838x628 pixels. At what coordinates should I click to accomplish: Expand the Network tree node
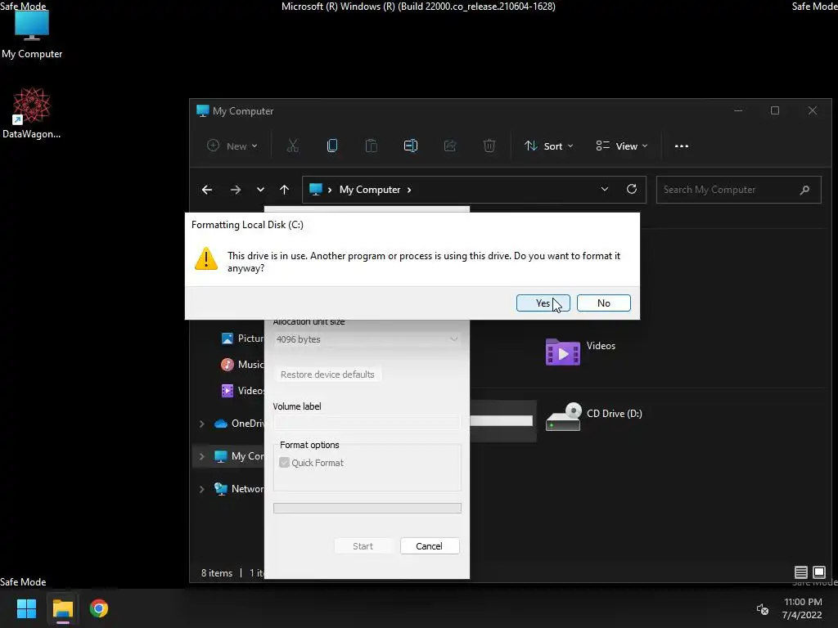pos(201,489)
